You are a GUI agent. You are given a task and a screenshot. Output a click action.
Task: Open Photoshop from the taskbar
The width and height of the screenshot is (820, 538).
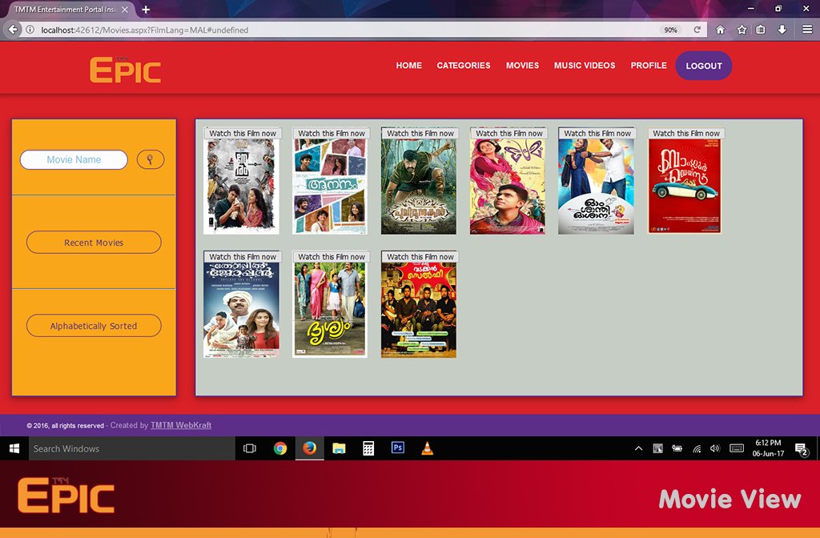click(x=398, y=448)
